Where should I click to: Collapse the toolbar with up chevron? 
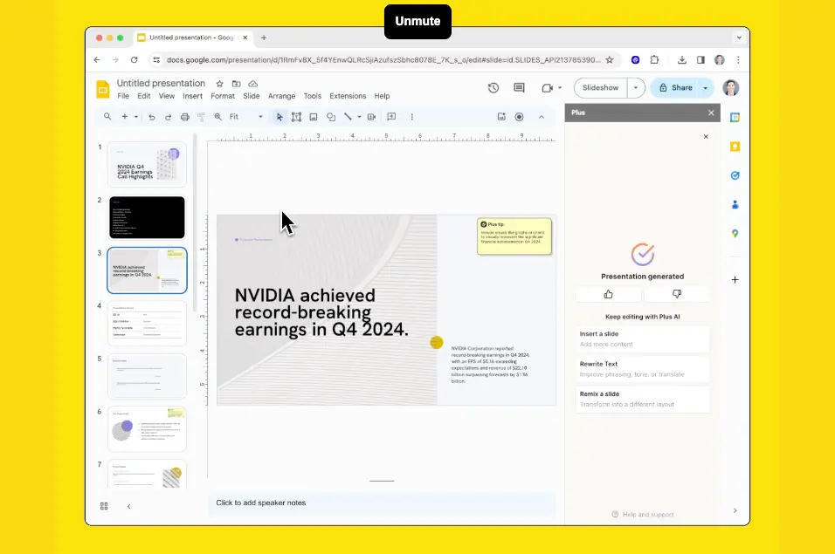(541, 117)
